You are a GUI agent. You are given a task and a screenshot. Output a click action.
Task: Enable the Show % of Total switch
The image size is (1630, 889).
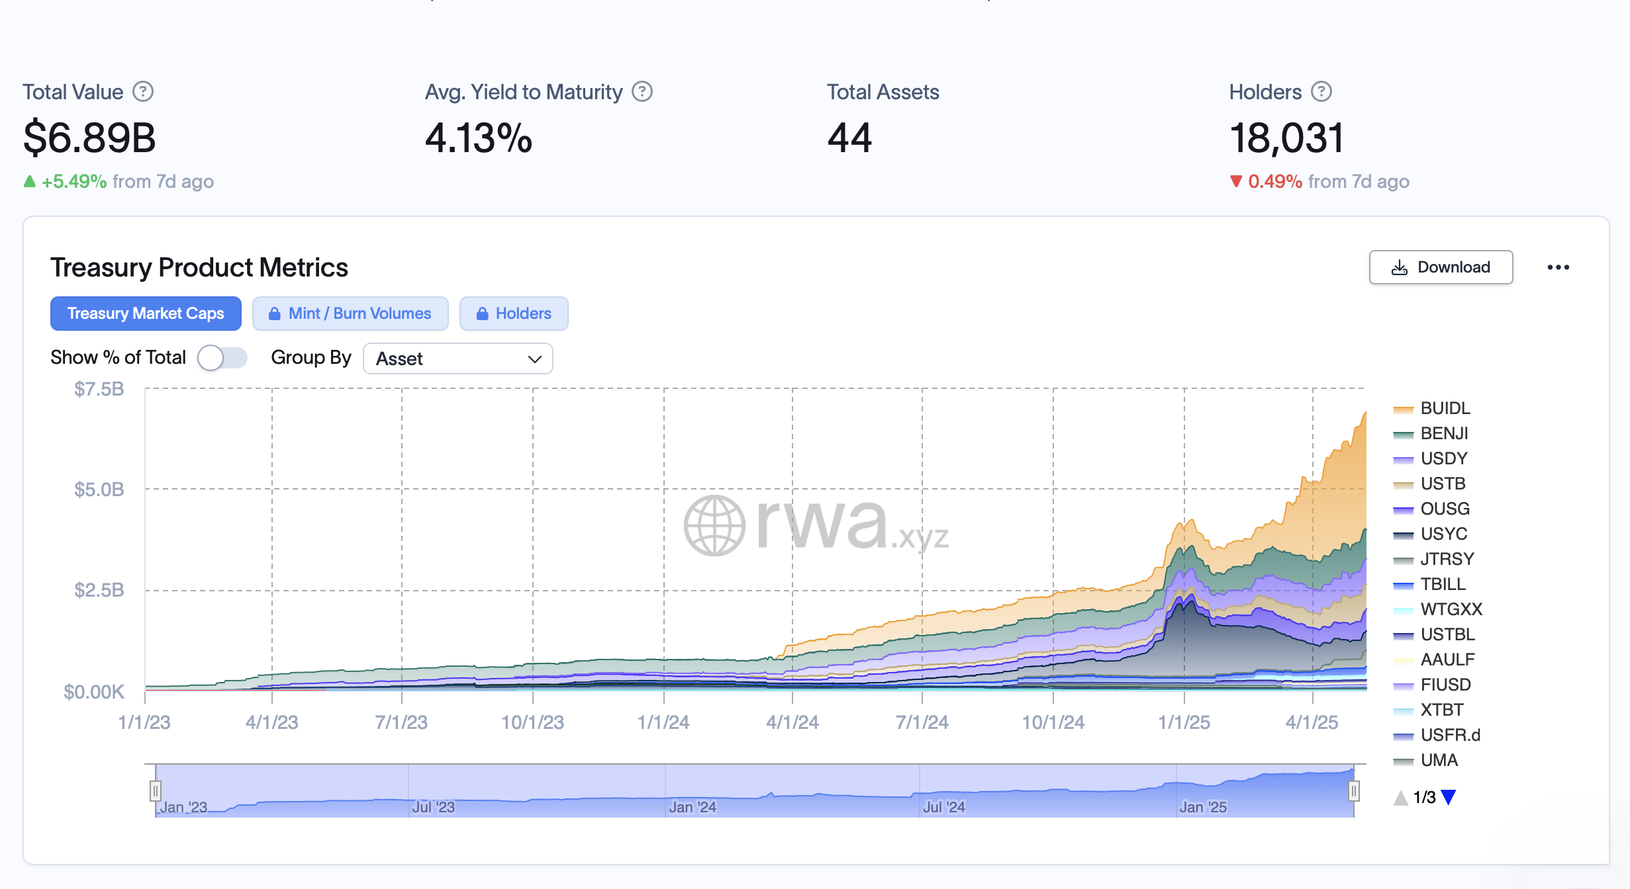[x=222, y=358]
